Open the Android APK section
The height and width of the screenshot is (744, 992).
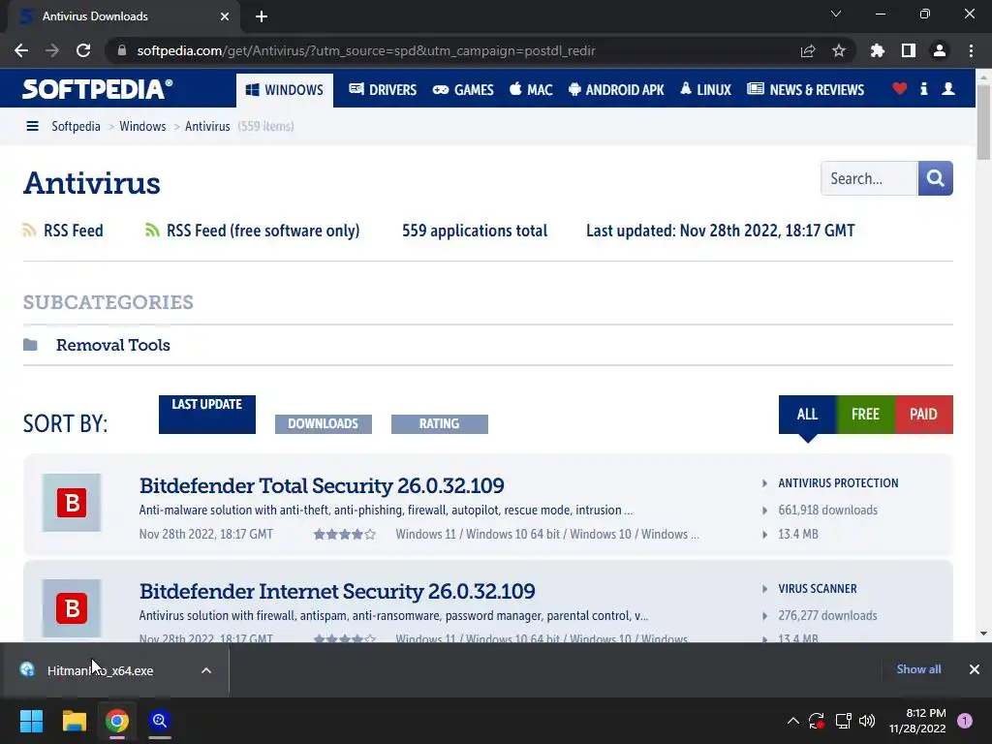tap(616, 90)
